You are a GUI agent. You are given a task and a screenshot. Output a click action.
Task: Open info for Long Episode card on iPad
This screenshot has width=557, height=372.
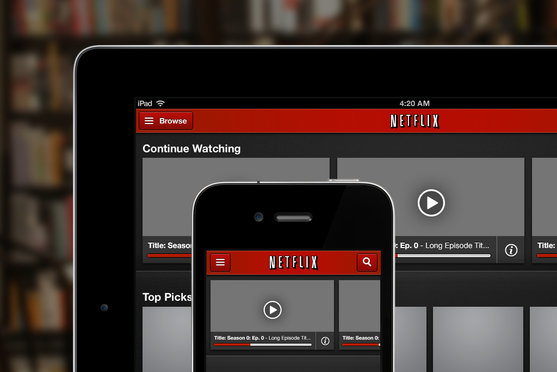pyautogui.click(x=511, y=250)
